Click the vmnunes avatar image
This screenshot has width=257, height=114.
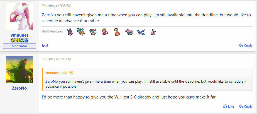[19, 17]
